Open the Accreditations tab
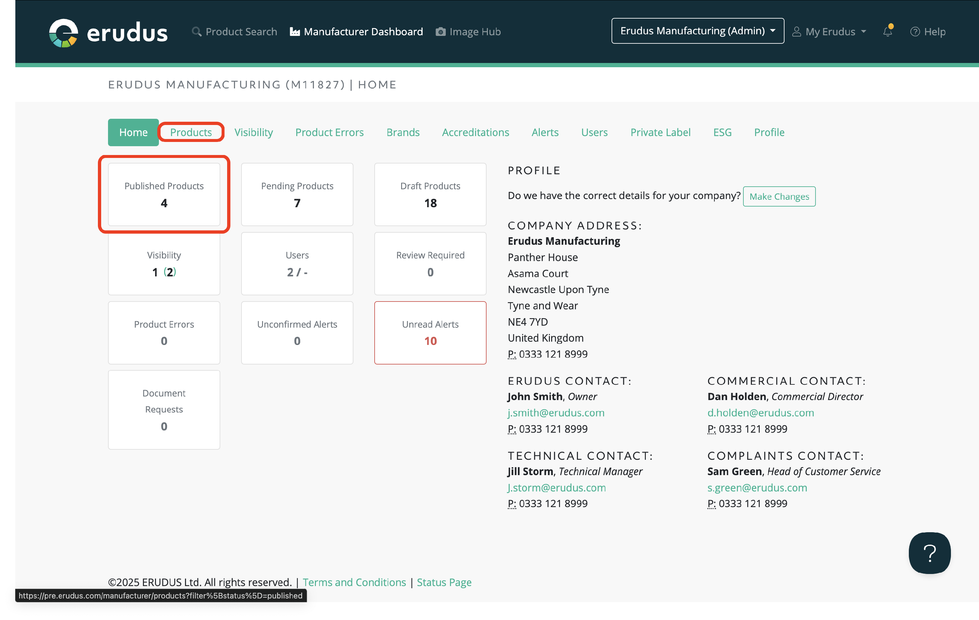 click(x=475, y=132)
